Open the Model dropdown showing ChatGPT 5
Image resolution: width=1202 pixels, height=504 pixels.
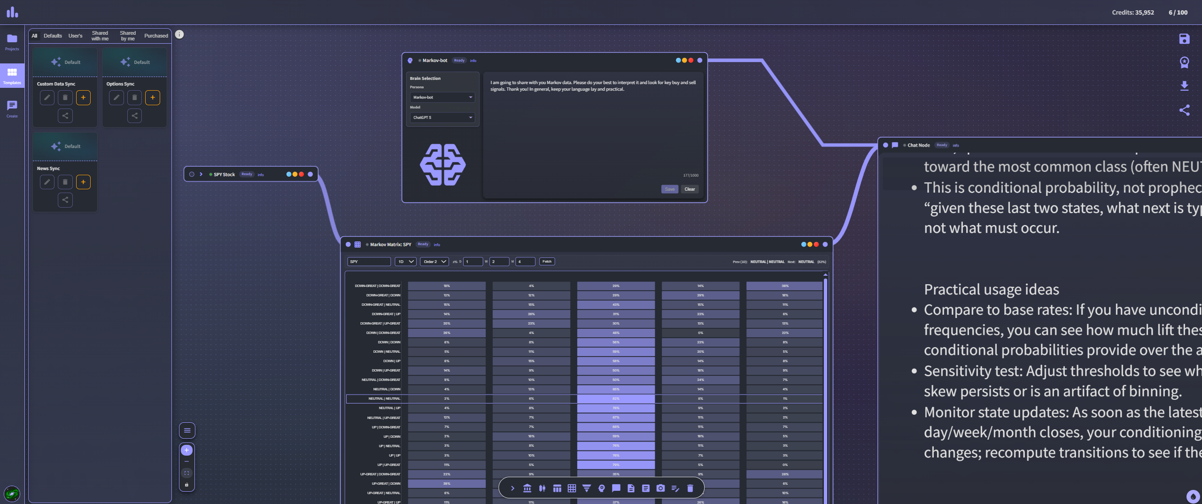442,117
